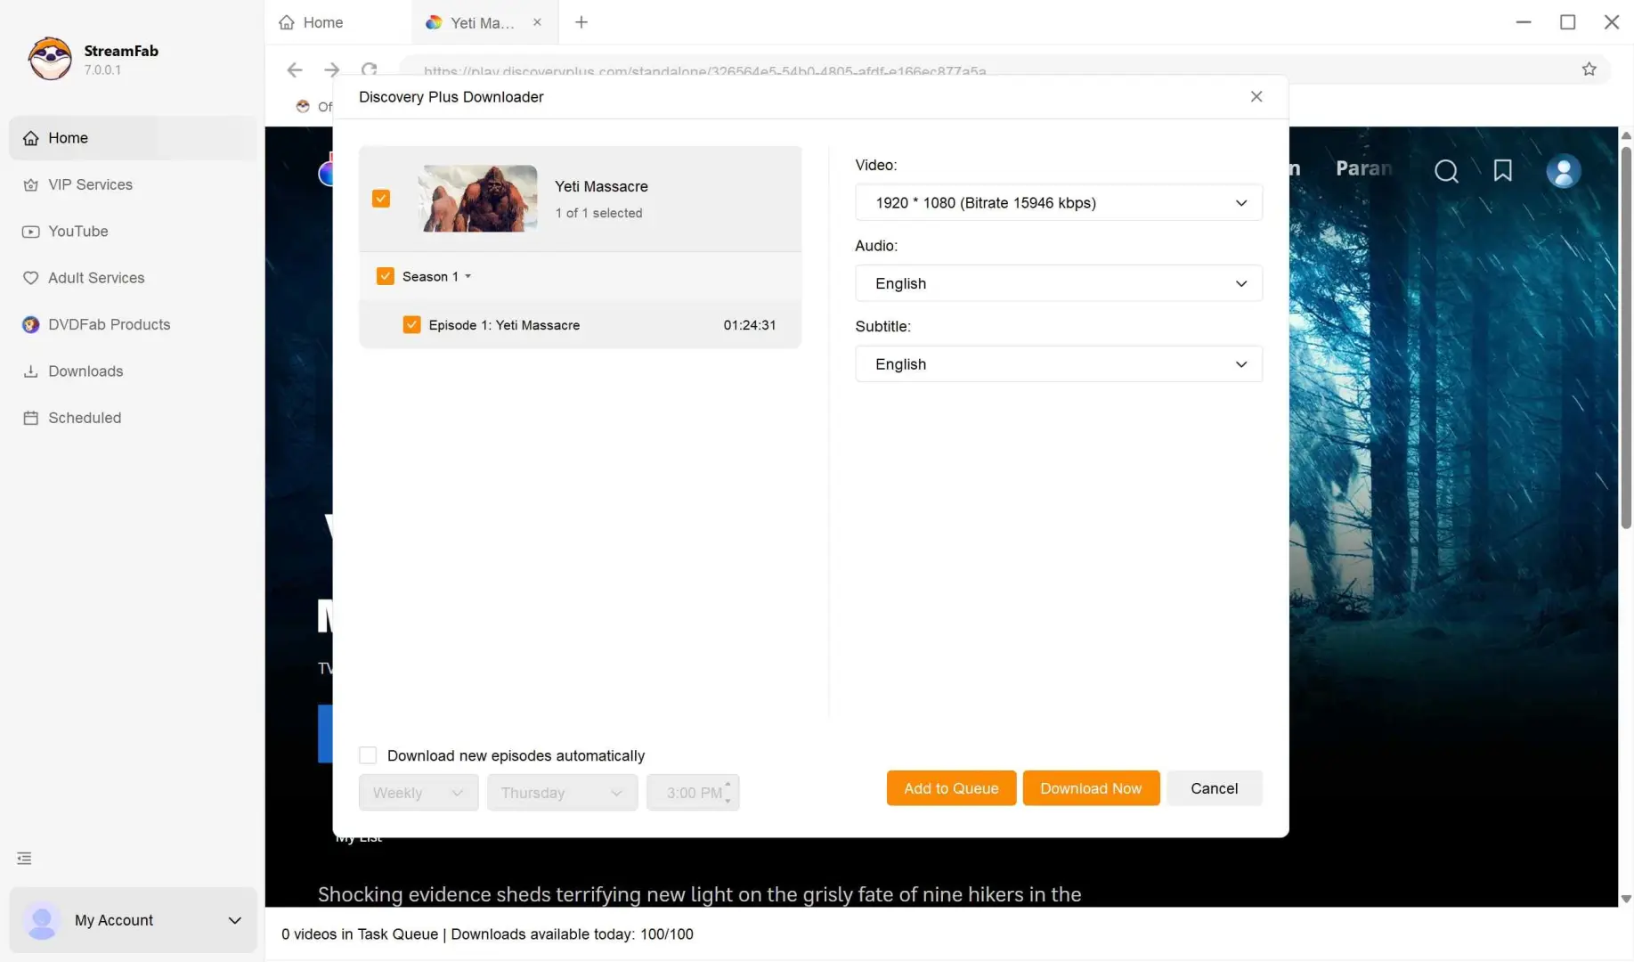
Task: Increase scheduled time with the up stepper
Action: pos(728,785)
